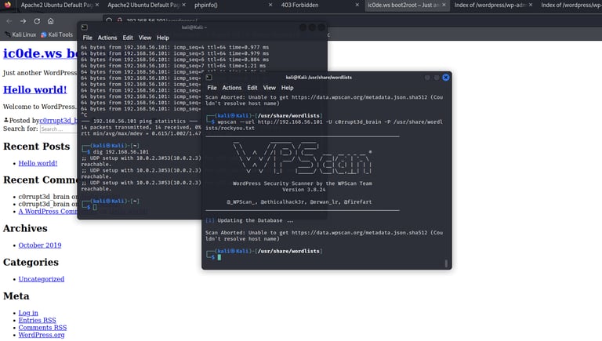Go back with the browser back arrow
602x341 pixels.
click(9, 21)
